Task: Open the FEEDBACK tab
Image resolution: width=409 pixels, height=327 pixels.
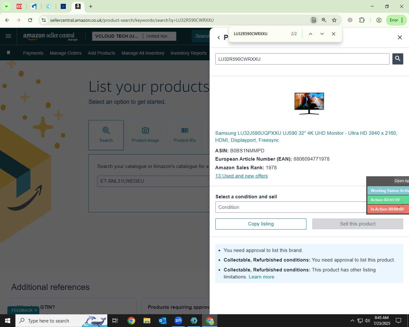Action: pos(22,310)
